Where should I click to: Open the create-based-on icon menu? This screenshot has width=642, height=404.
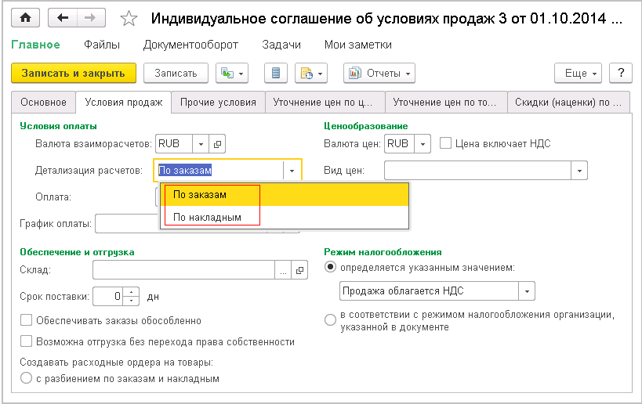click(232, 73)
